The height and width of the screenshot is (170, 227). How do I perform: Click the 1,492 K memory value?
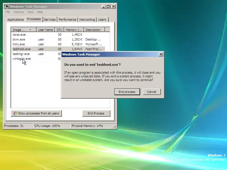coord(77,35)
